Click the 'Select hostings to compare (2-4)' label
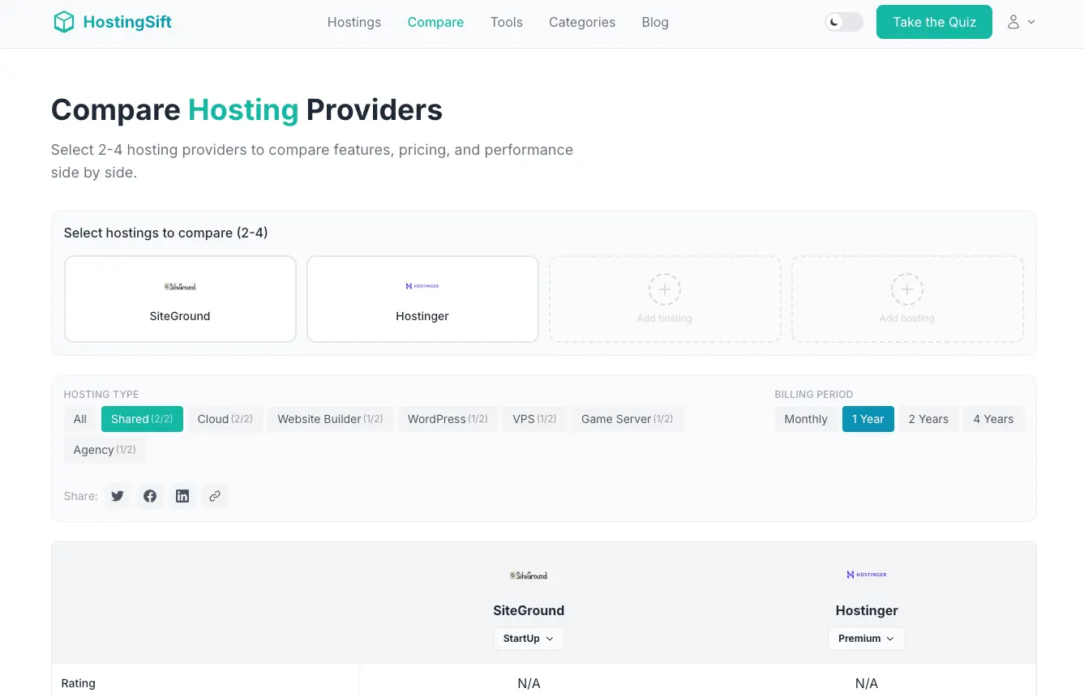This screenshot has height=697, width=1084. (166, 233)
